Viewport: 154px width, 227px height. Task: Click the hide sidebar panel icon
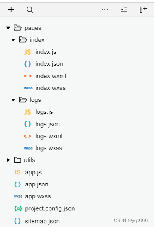tap(143, 10)
